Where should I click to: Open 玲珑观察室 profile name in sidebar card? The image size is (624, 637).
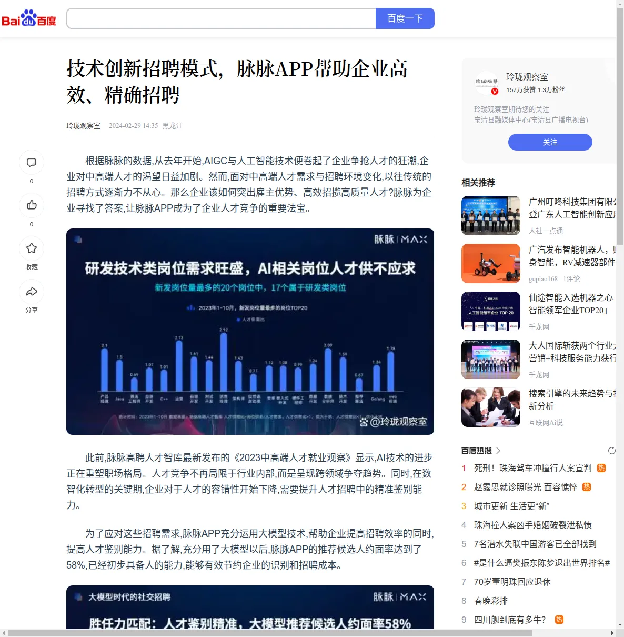(x=527, y=77)
